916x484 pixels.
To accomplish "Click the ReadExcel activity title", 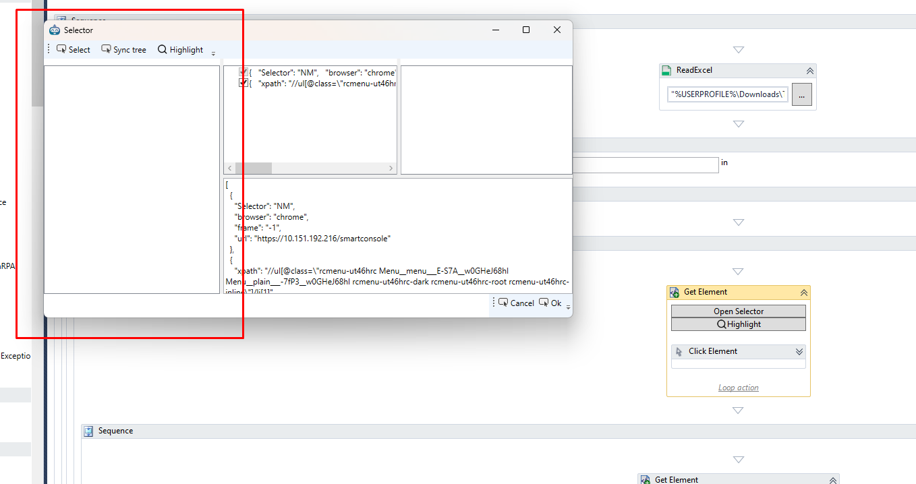I will click(x=694, y=71).
